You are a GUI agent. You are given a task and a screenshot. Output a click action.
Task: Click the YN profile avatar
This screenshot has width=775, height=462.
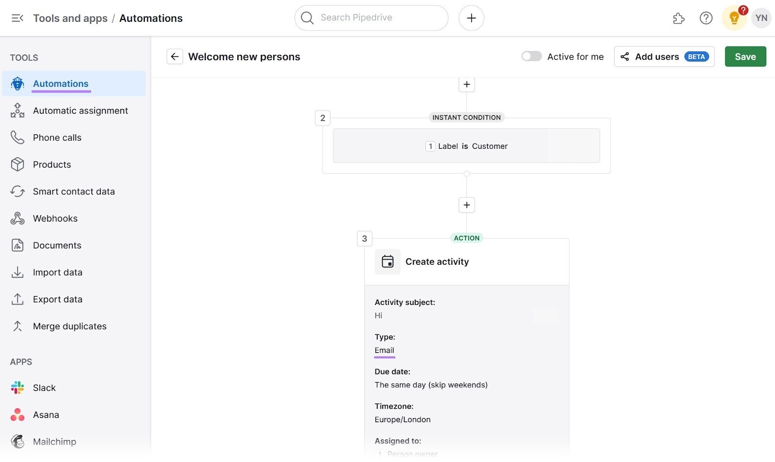761,18
